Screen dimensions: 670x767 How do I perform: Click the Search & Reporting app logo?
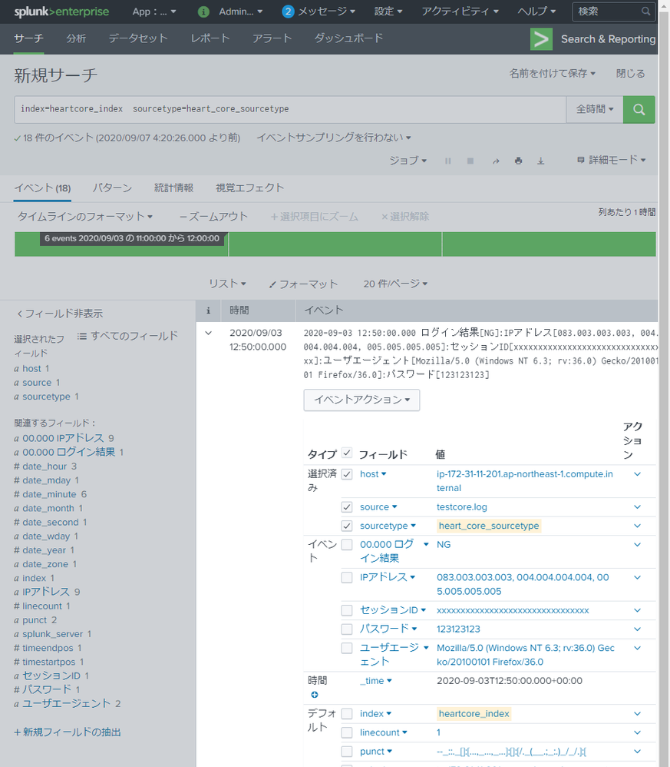point(541,39)
